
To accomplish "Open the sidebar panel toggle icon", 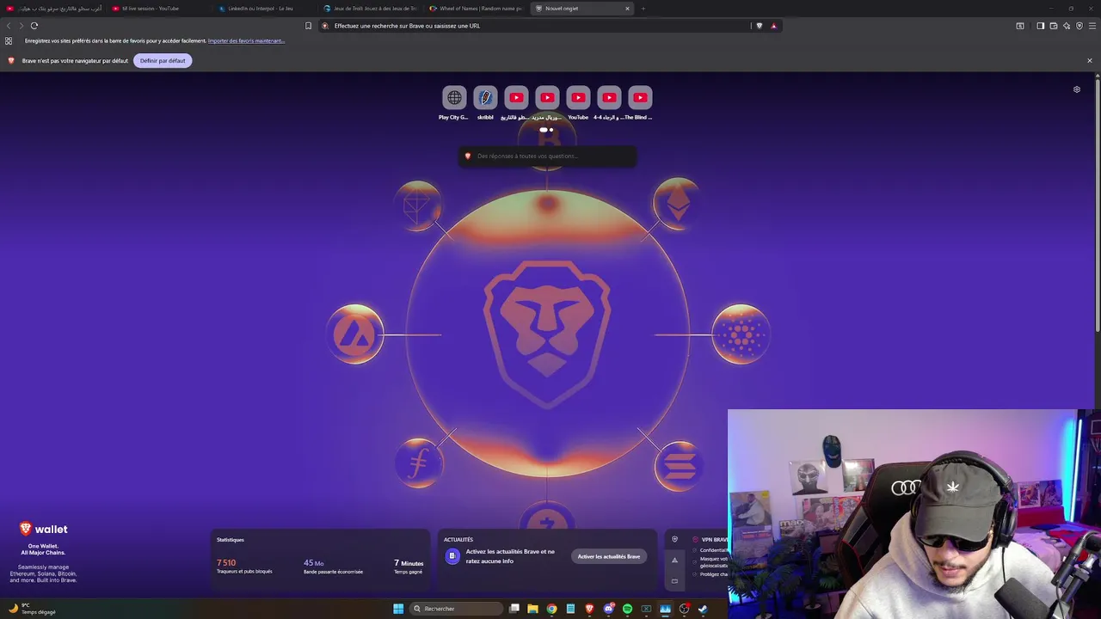I will click(1040, 26).
